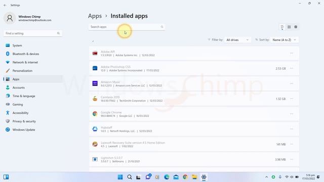
Task: Open more options for Adobe Photoshop CS5
Action: pos(292,69)
